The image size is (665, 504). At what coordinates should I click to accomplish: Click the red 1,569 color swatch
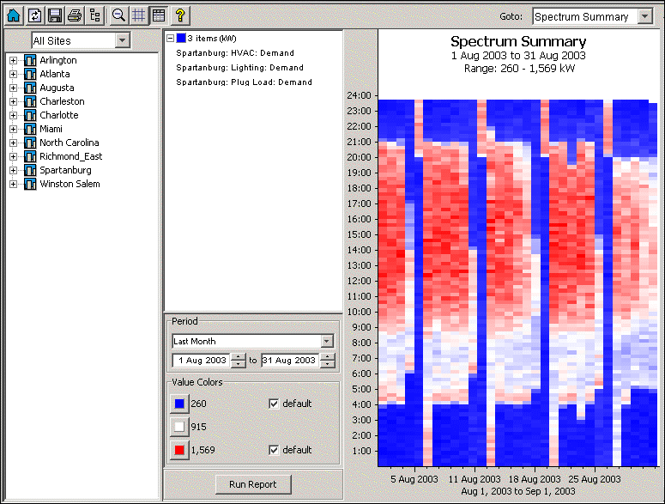178,450
